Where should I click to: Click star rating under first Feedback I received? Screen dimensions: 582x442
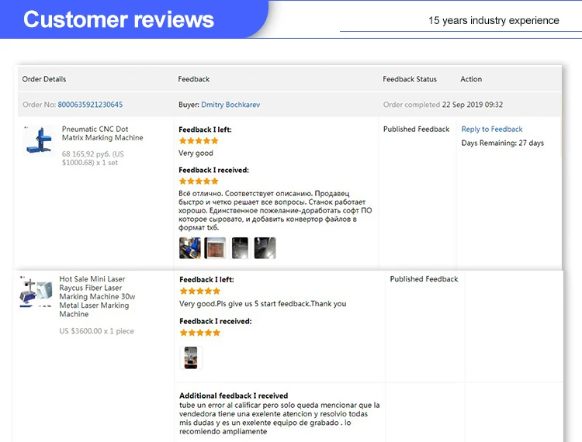coord(199,181)
